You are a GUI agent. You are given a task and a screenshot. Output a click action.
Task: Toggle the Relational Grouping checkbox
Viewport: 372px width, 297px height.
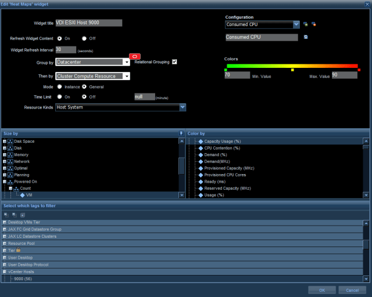click(x=174, y=61)
